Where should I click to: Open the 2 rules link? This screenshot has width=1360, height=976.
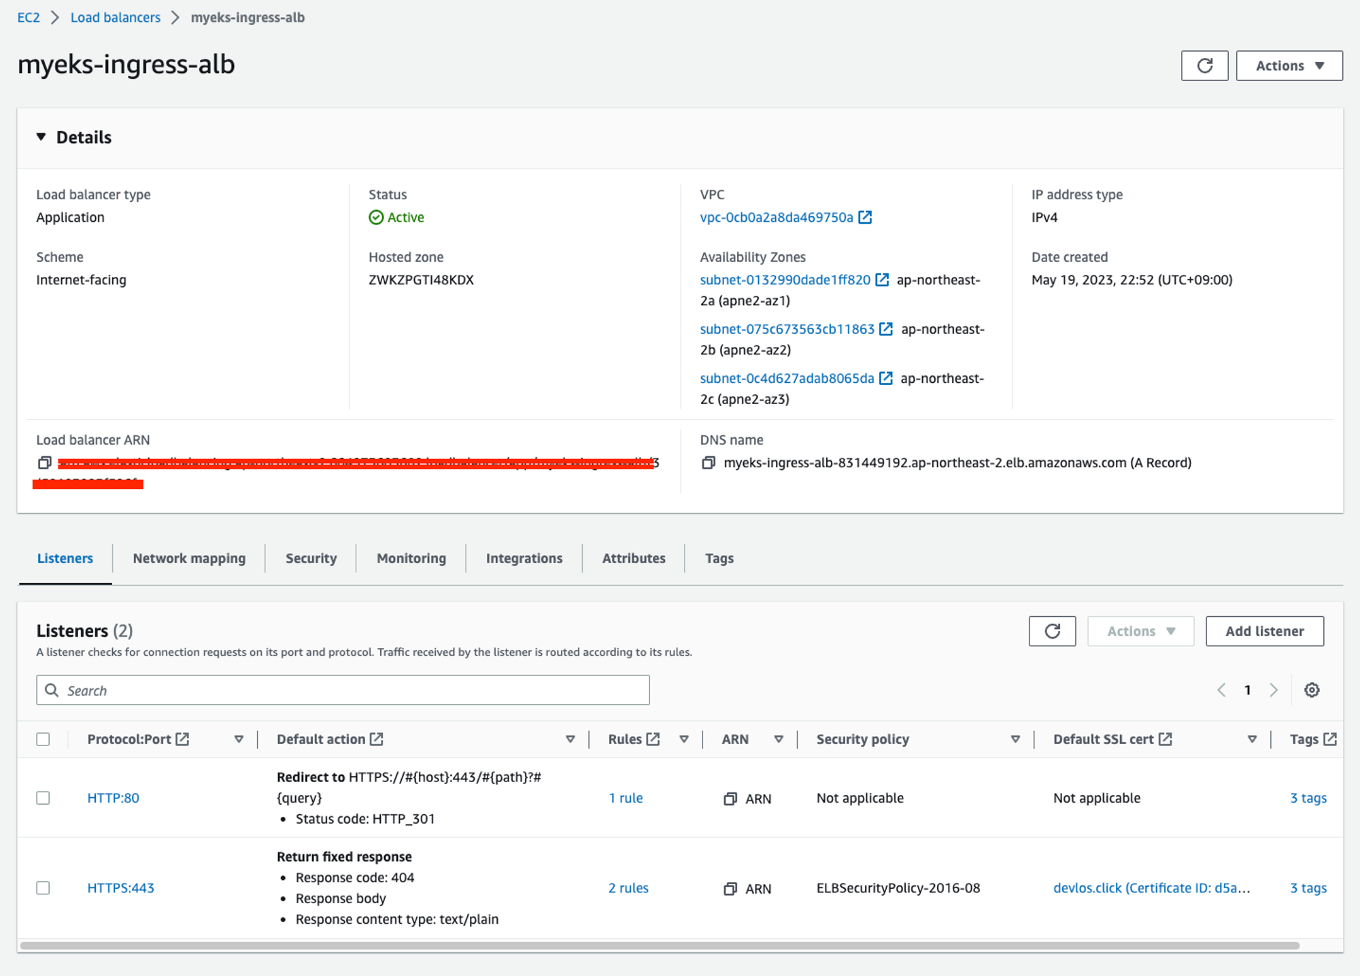tap(628, 888)
